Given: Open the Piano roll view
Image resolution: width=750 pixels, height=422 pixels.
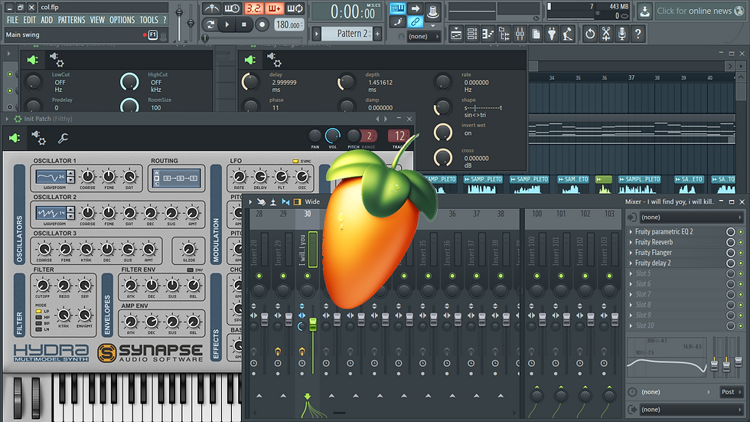Looking at the screenshot, I should point(488,34).
